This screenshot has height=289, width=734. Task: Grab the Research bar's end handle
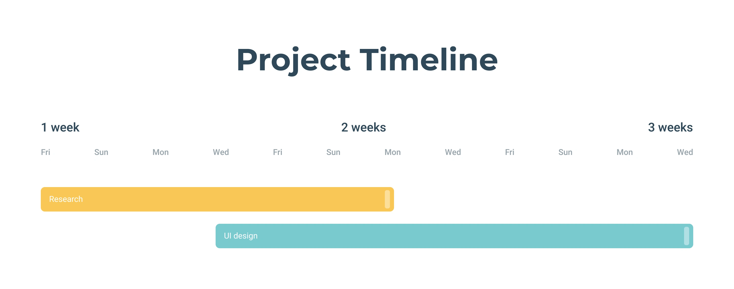pyautogui.click(x=387, y=199)
